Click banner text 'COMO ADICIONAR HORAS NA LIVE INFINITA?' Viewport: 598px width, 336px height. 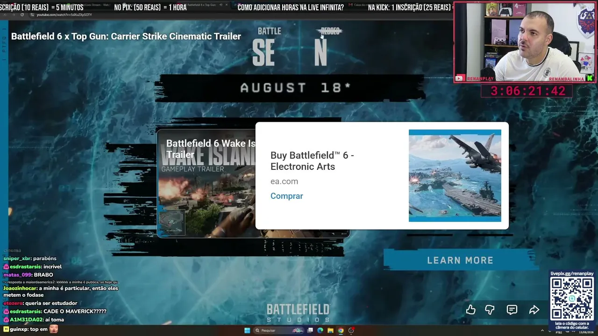291,7
